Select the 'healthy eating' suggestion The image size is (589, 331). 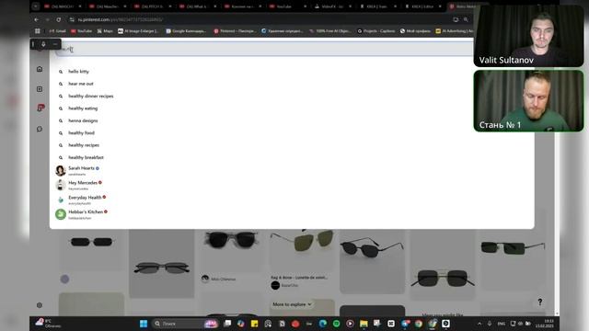coord(83,108)
